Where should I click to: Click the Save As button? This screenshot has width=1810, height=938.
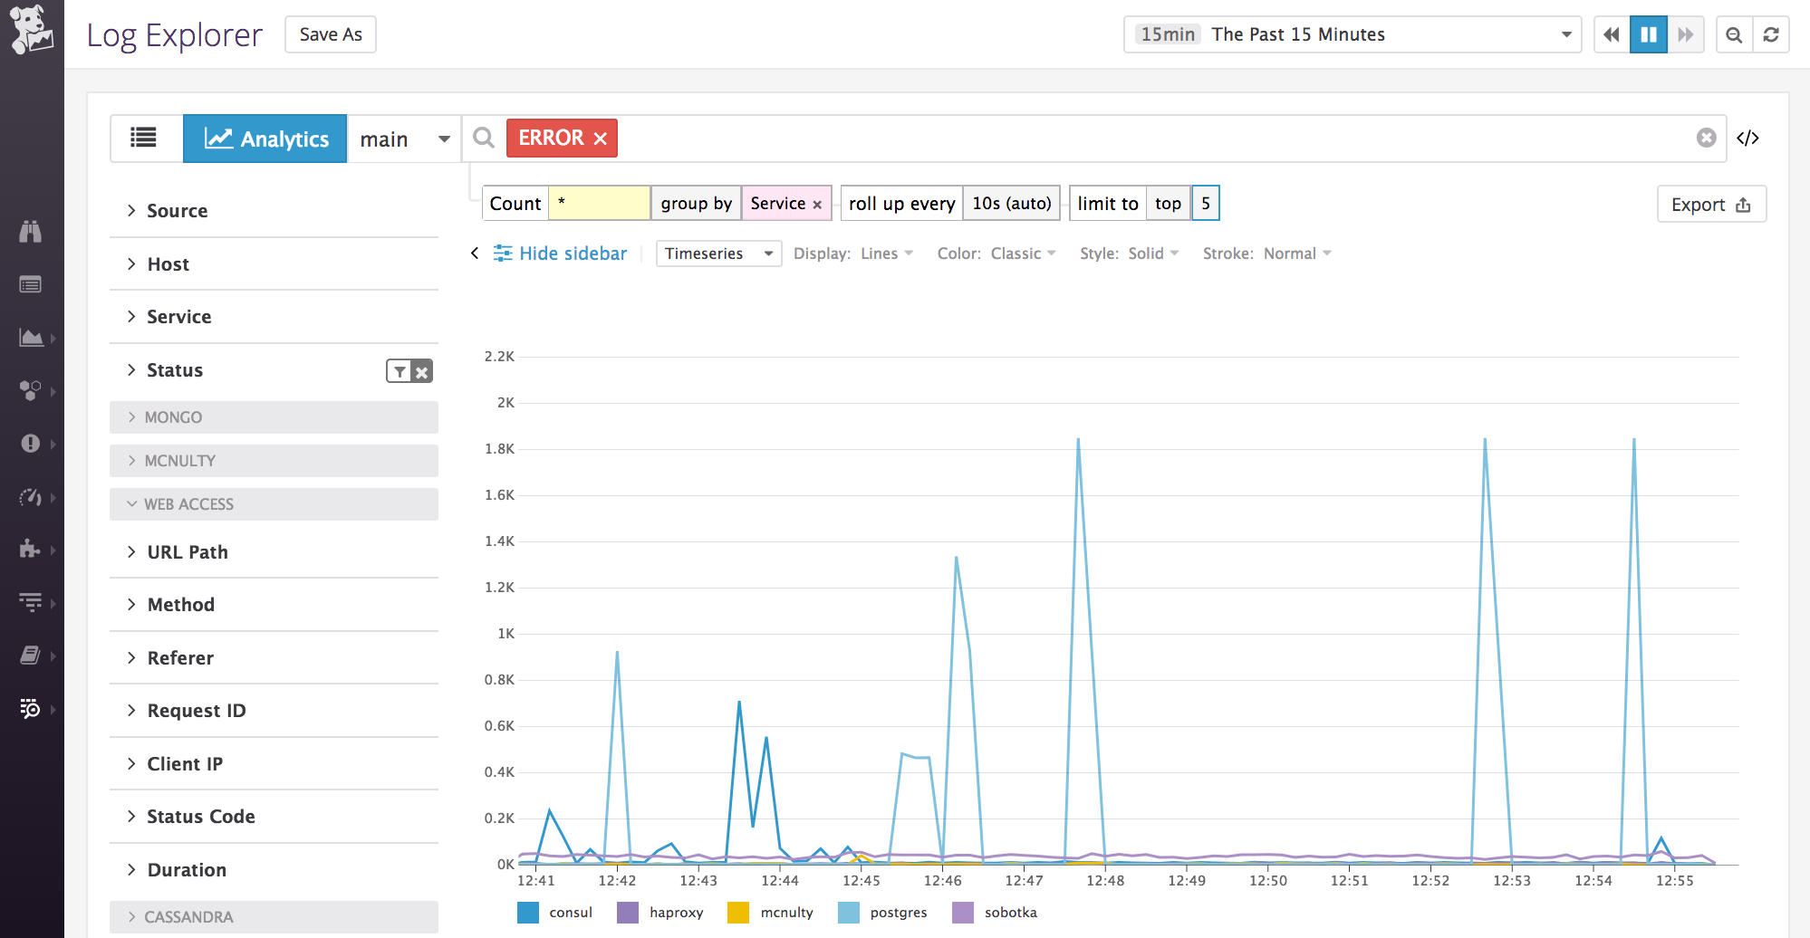coord(330,34)
